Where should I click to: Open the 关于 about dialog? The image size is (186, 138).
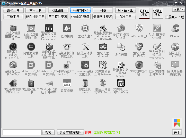pos(177,132)
